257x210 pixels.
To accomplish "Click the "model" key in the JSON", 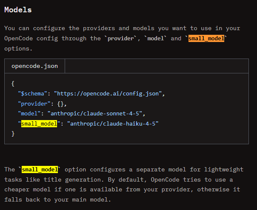I will pos(29,113).
